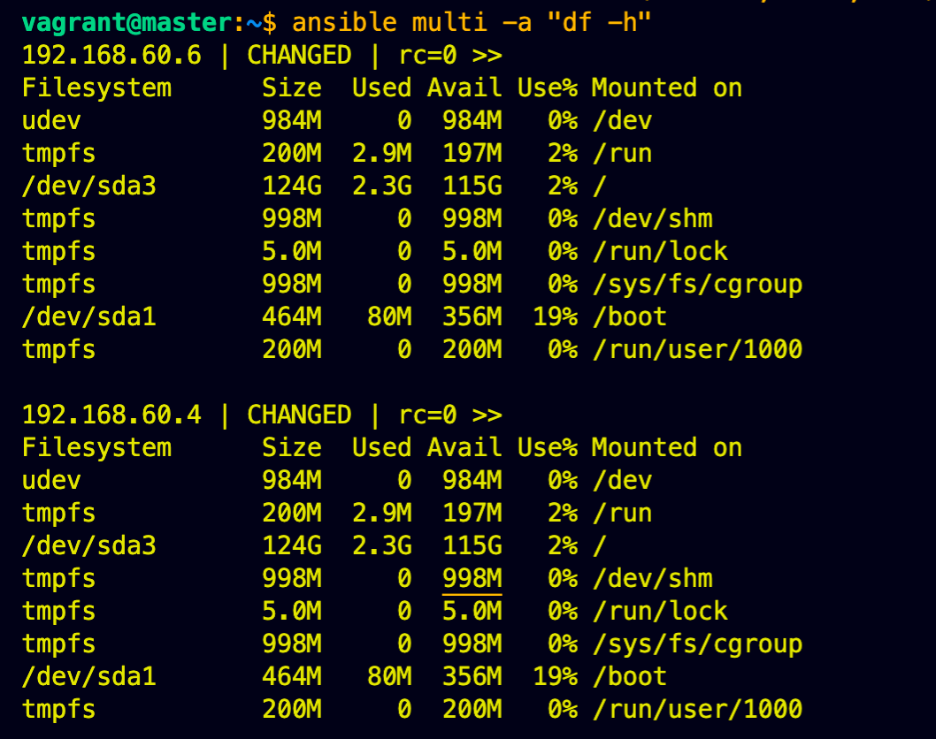Click /boot mount in second block
The width and height of the screenshot is (936, 739).
tap(630, 677)
